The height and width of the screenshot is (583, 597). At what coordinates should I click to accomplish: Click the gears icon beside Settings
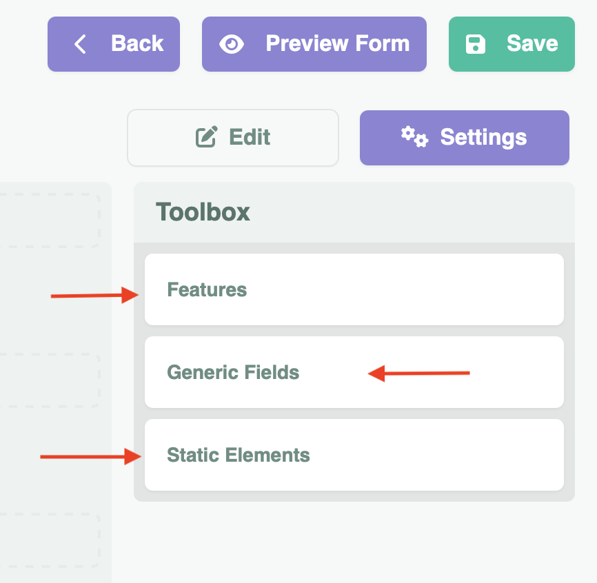click(x=415, y=136)
